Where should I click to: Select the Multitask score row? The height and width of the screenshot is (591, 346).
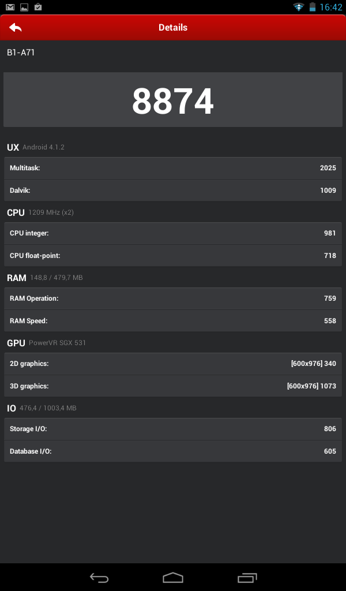(x=173, y=168)
